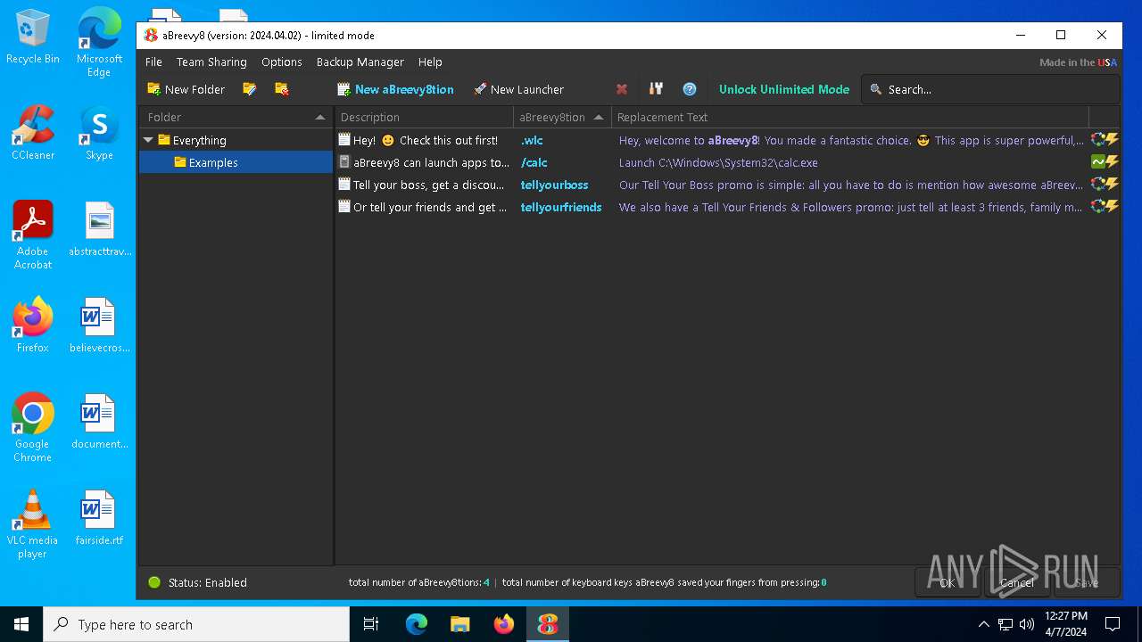Create a New aBreevy8tion
Viewport: 1142px width, 642px height.
(395, 89)
